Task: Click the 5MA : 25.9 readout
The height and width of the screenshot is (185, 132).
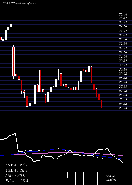Action: [x=15, y=176]
